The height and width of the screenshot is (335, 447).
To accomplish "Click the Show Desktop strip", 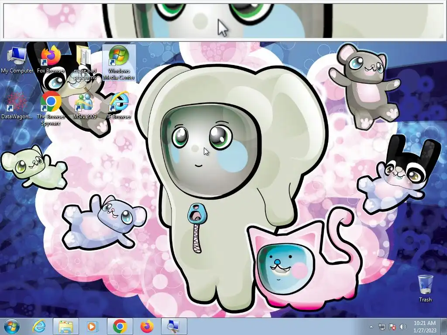I will pyautogui.click(x=444, y=327).
